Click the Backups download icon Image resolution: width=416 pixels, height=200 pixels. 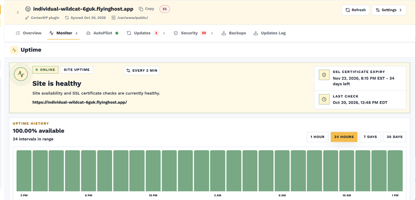click(x=224, y=33)
